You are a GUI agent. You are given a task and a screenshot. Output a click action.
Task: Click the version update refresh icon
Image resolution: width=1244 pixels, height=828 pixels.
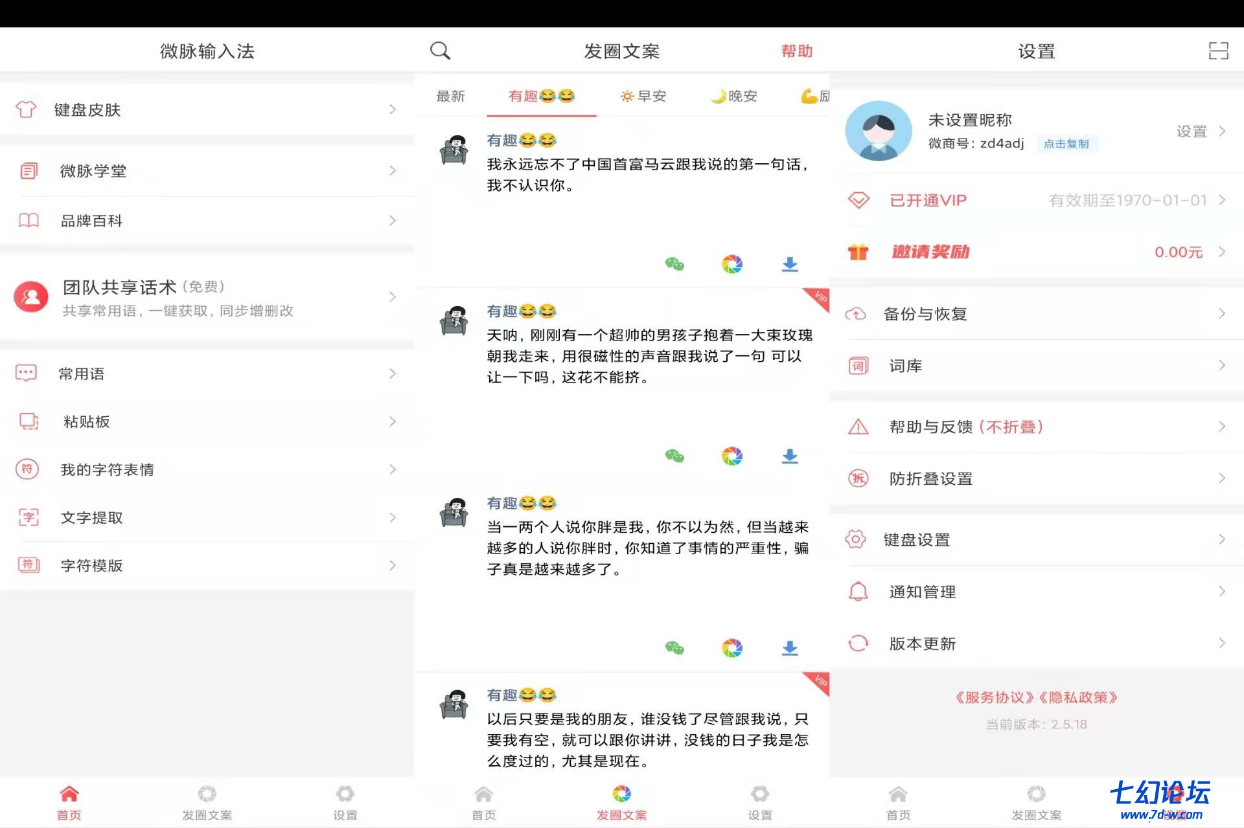858,643
